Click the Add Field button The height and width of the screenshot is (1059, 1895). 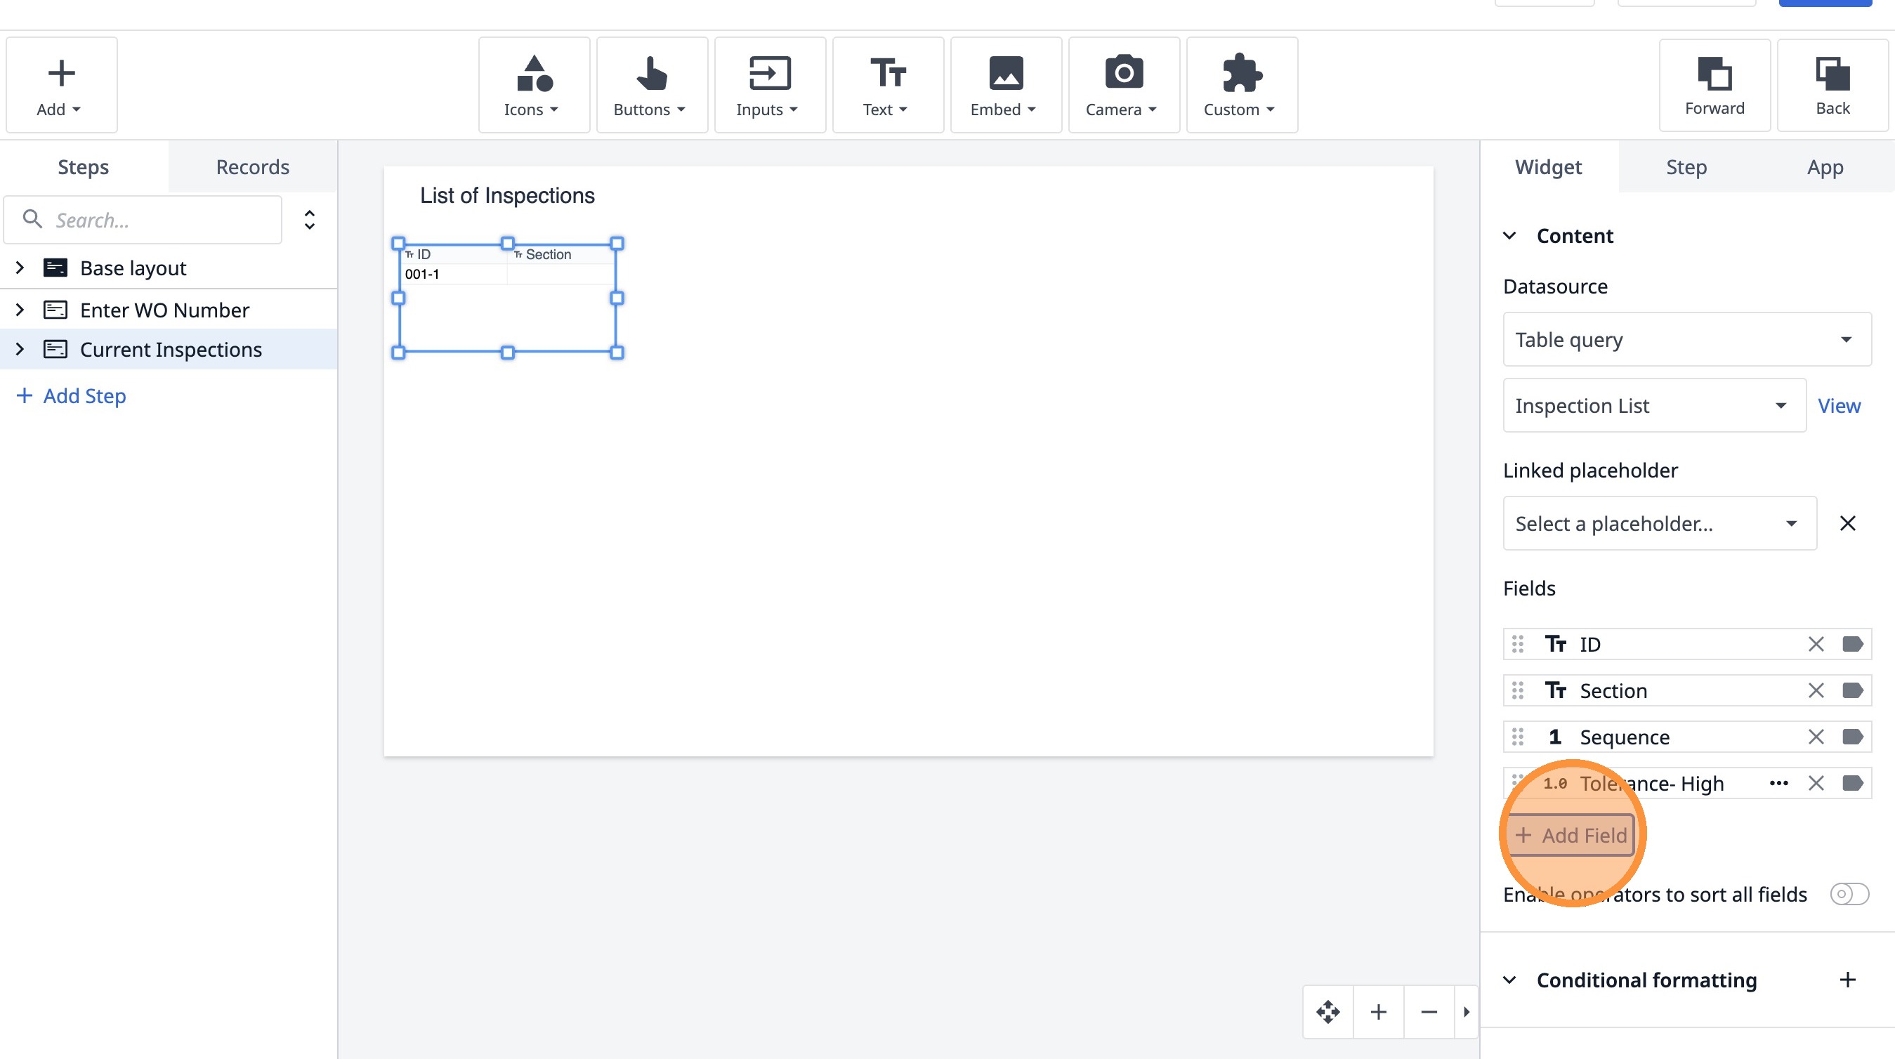[x=1571, y=836]
